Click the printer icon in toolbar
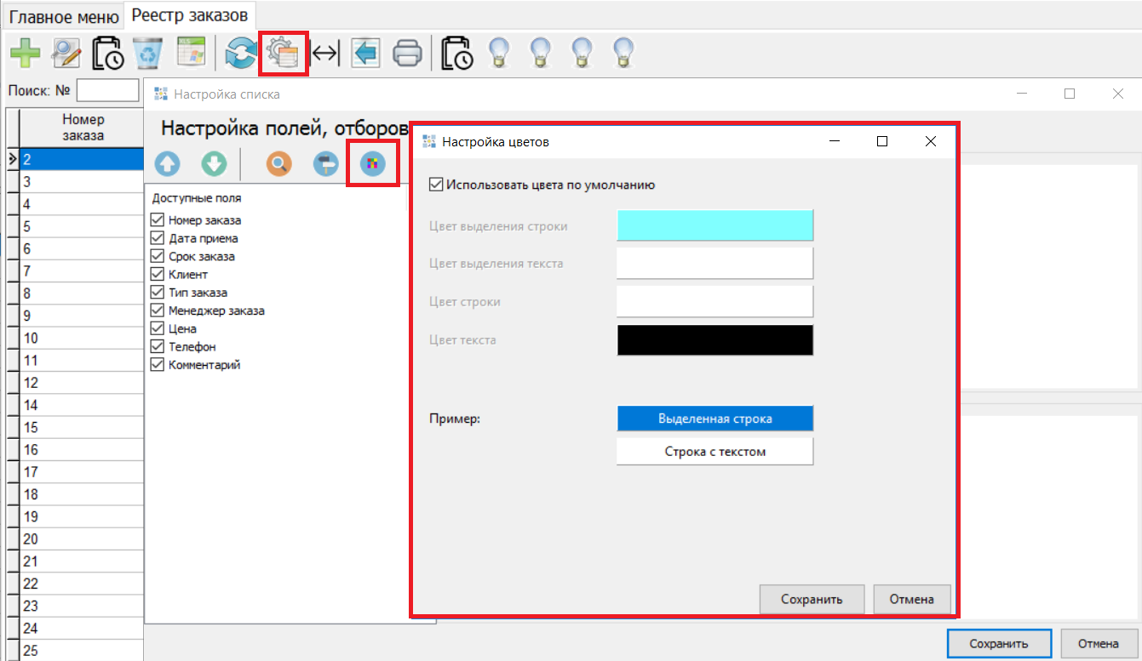 click(x=408, y=54)
